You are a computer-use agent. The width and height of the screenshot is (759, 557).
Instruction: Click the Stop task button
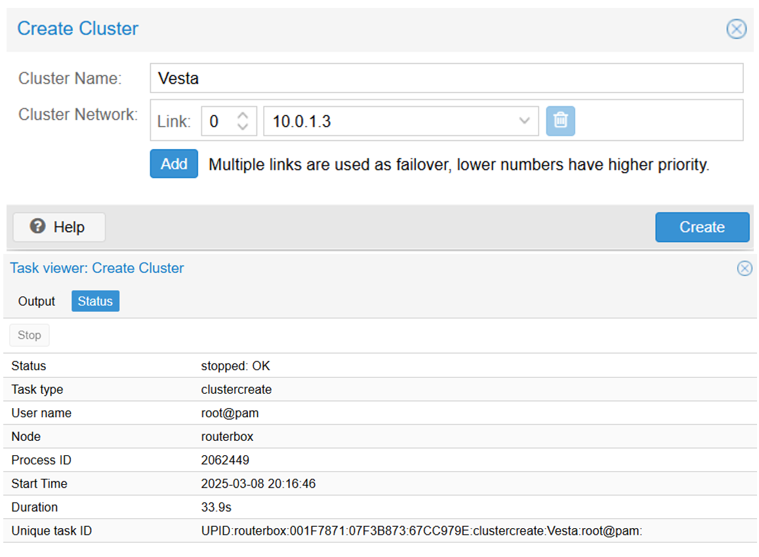30,335
